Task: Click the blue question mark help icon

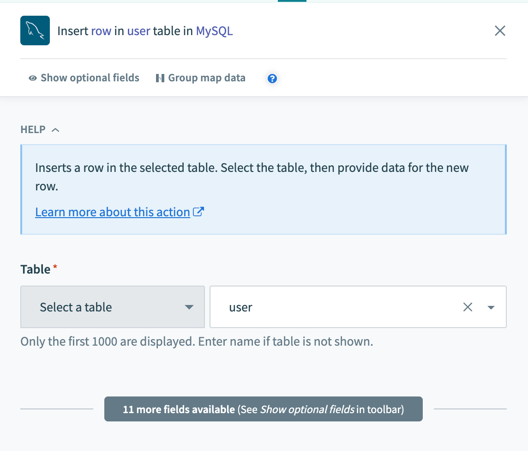Action: click(272, 79)
